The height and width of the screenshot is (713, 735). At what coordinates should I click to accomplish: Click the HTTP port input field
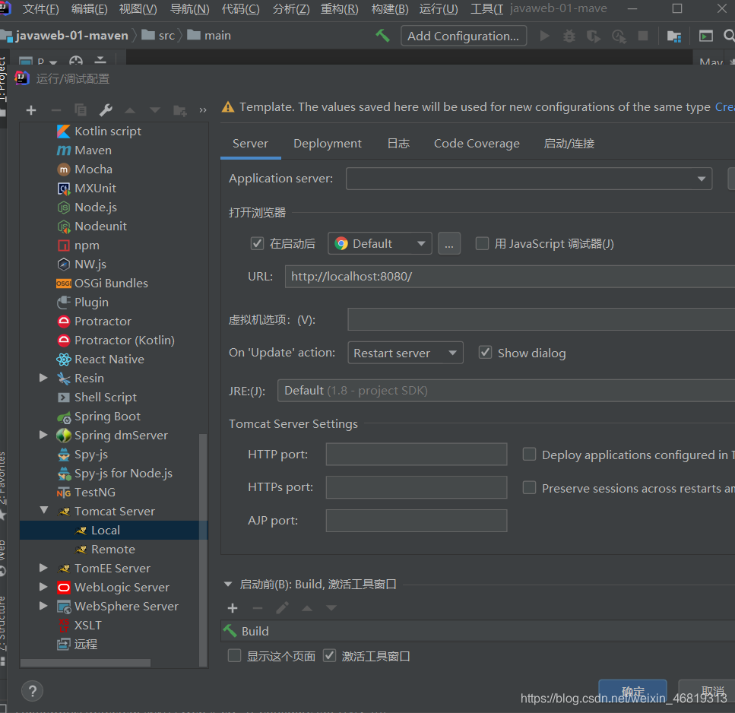[x=417, y=455]
